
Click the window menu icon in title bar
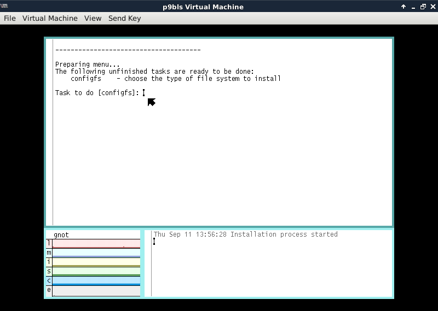6,7
